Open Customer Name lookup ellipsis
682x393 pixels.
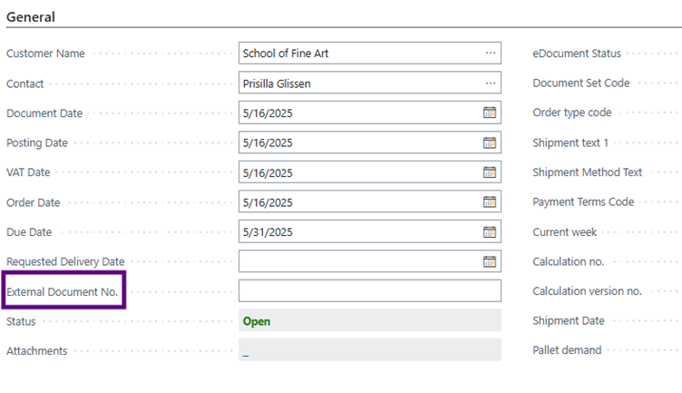[491, 54]
